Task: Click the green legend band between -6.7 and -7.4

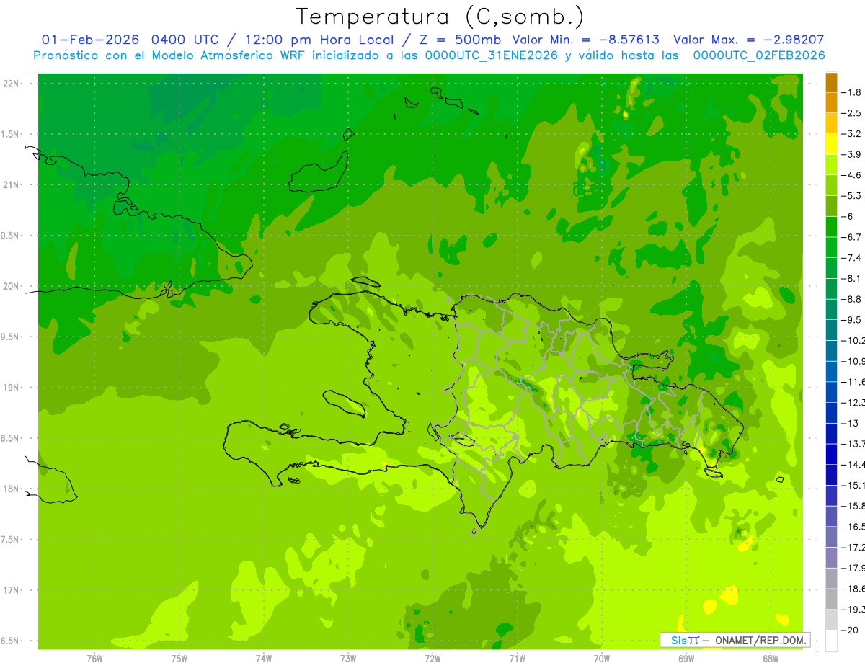Action: pyautogui.click(x=831, y=247)
